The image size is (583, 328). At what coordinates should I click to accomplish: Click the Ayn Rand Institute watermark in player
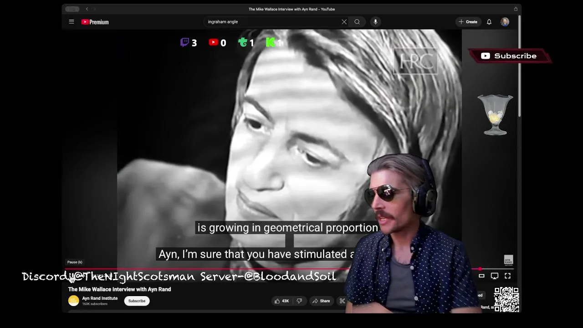[508, 261]
